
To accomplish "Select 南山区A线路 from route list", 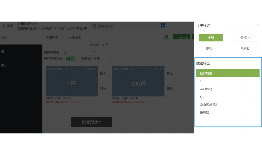I will click(208, 105).
